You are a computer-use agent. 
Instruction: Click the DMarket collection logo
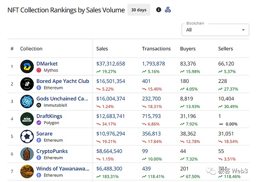(27, 67)
